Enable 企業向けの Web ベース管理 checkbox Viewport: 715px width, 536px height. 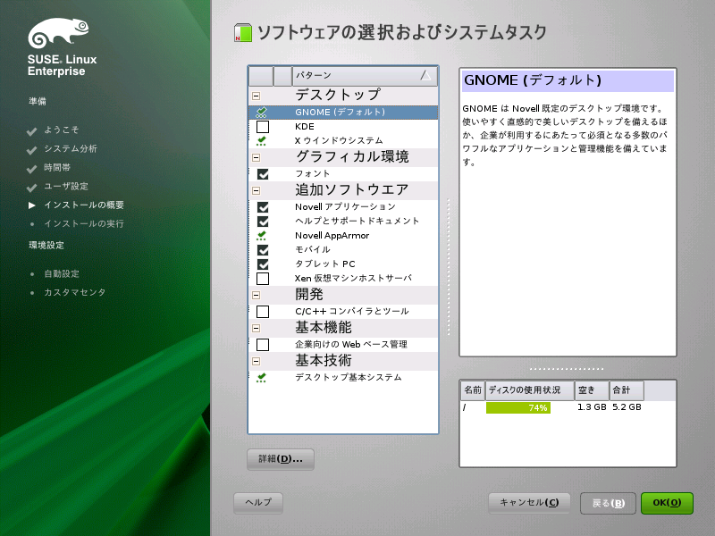(x=263, y=345)
